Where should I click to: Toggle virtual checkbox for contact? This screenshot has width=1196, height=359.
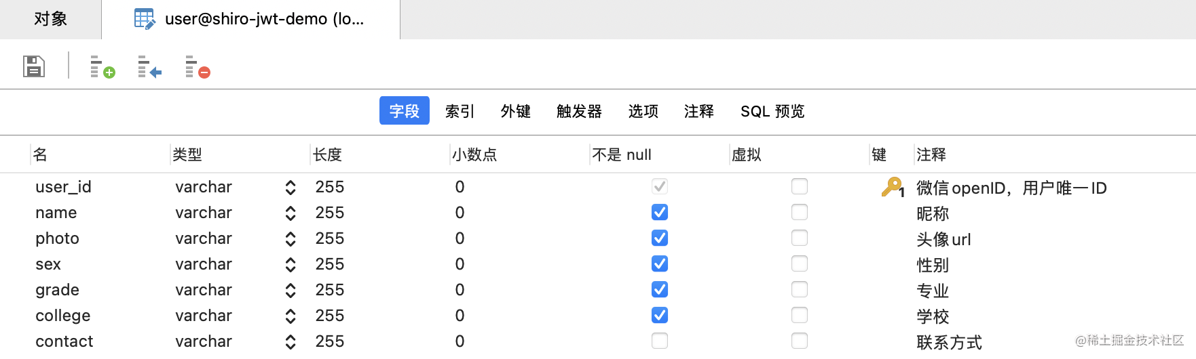point(800,341)
